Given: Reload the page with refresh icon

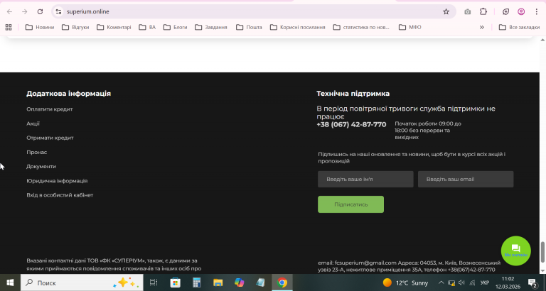Looking at the screenshot, I should pyautogui.click(x=40, y=11).
